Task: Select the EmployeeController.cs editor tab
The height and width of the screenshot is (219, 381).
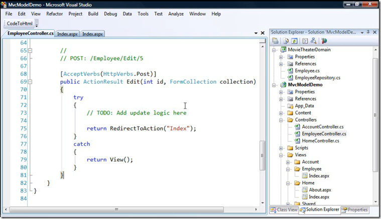Action: click(x=30, y=33)
